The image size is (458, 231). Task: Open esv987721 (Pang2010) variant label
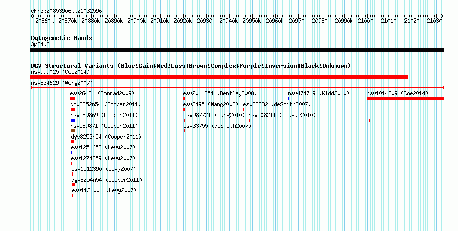click(x=214, y=115)
